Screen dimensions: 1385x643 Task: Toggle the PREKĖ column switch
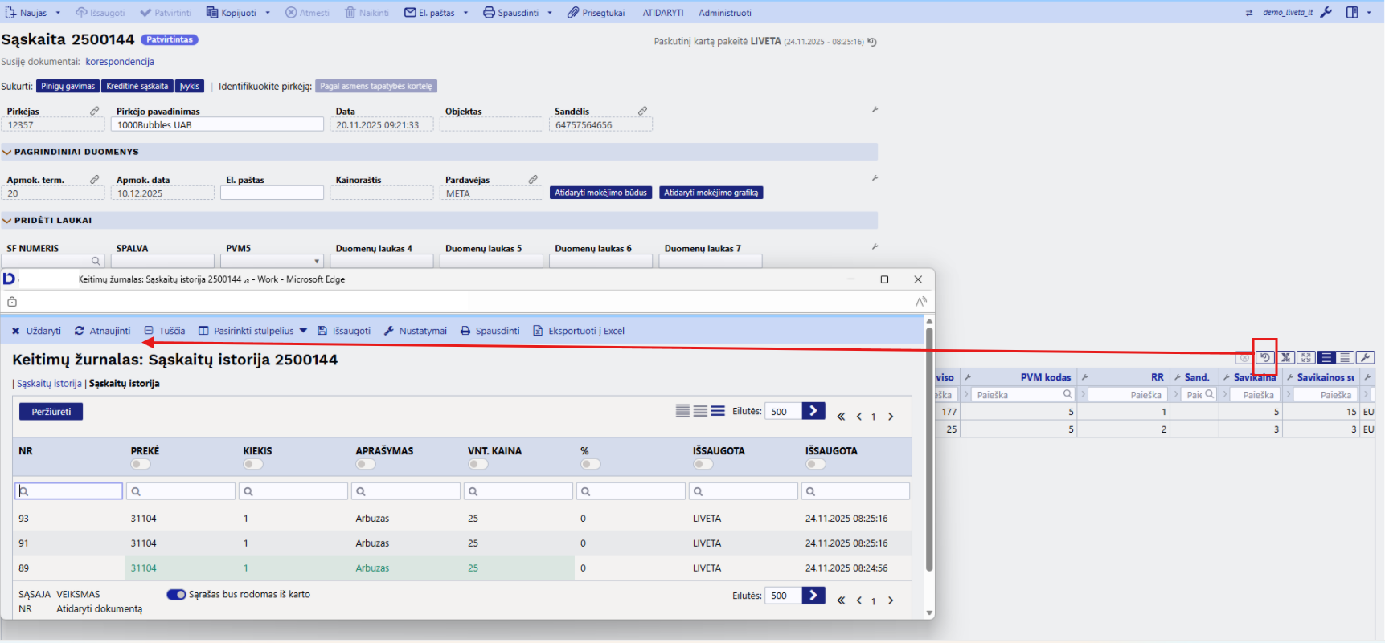pos(141,464)
